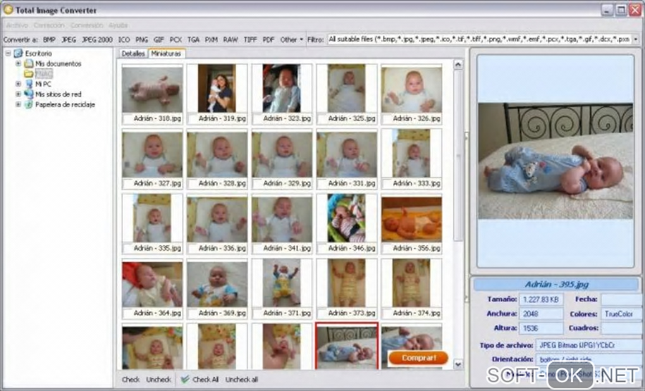Tick checkbox for Adrián - 327.jpg
Viewport: 645px width, 391px height.
coord(128,183)
